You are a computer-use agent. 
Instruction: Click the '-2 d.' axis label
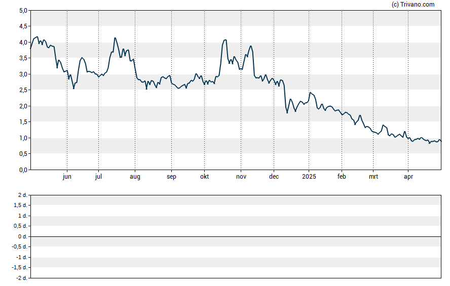[x=22, y=278]
